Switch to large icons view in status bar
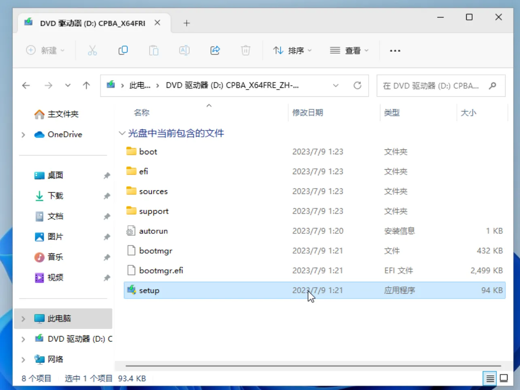The image size is (520, 390). point(504,378)
